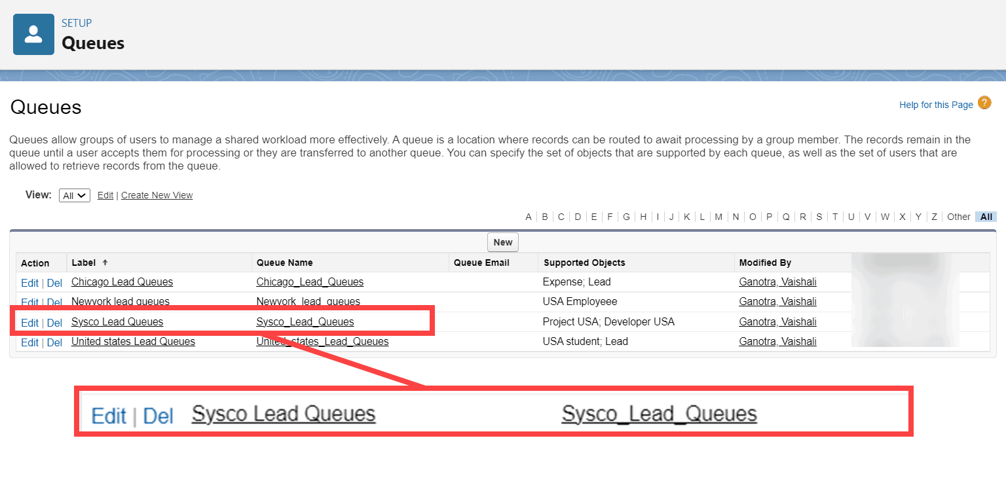Select the All filter option
Viewport: 1006px width, 491px height.
pyautogui.click(x=986, y=216)
